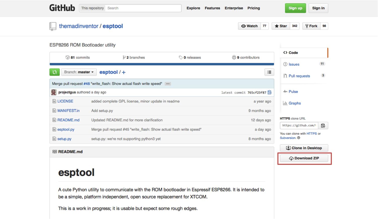Open the Subversion help question icon

click(299, 138)
